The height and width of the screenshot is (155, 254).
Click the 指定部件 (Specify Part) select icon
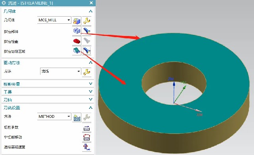[x=77, y=30]
